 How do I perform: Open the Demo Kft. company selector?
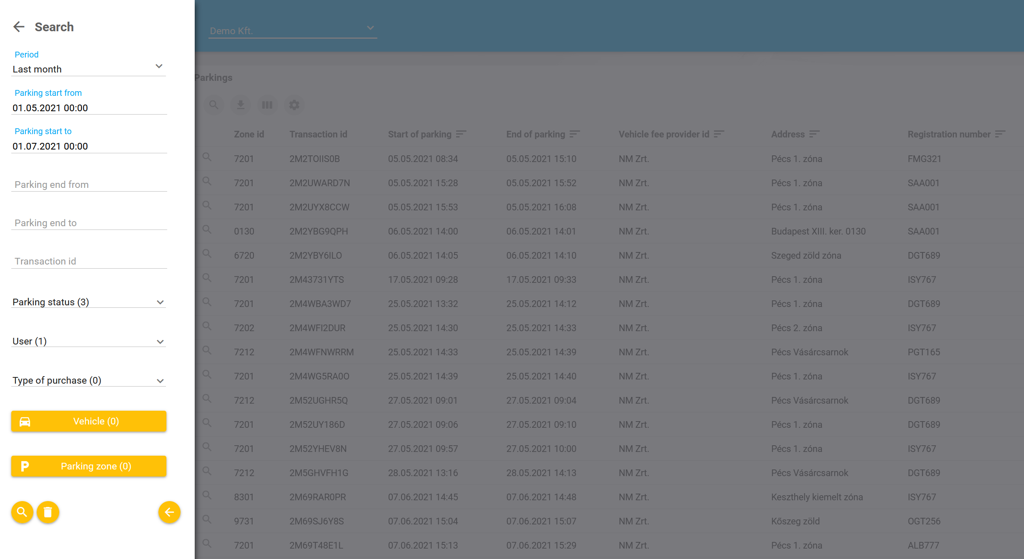[x=292, y=30]
